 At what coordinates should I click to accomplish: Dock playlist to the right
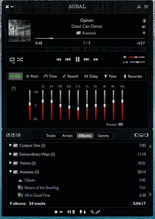pyautogui.click(x=146, y=135)
